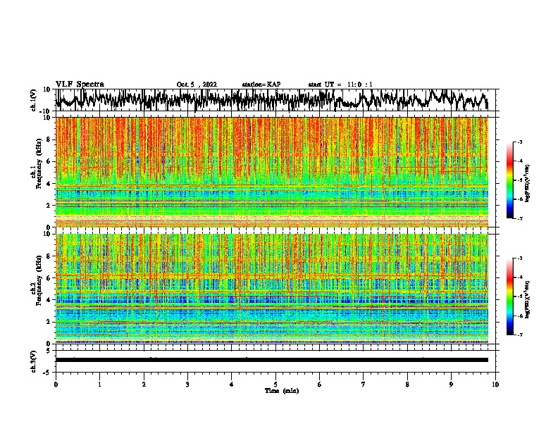
Task: Click time axis tick label "4"
Action: [x=231, y=385]
